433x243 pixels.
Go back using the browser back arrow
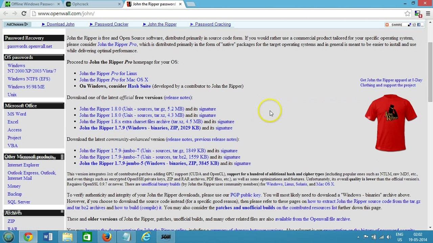(x=5, y=13)
